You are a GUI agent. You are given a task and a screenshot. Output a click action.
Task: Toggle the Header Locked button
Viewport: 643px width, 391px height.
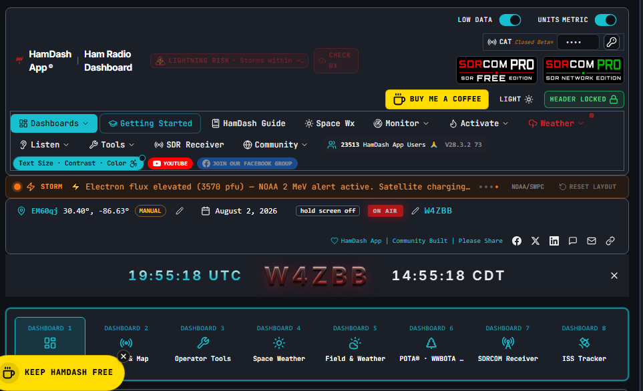[x=584, y=99]
